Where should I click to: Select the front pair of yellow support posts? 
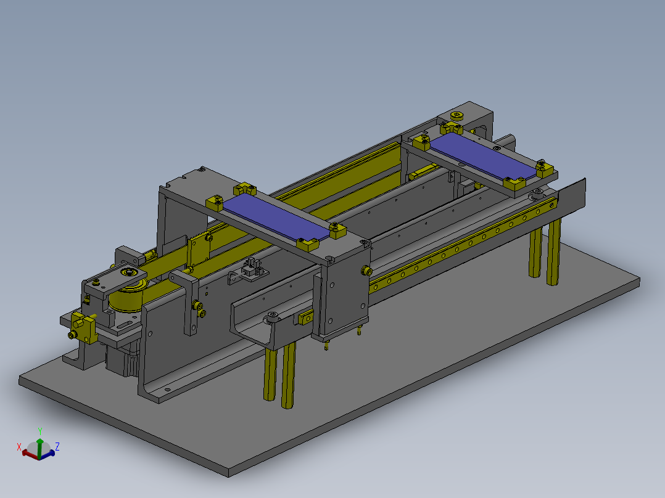click(280, 375)
